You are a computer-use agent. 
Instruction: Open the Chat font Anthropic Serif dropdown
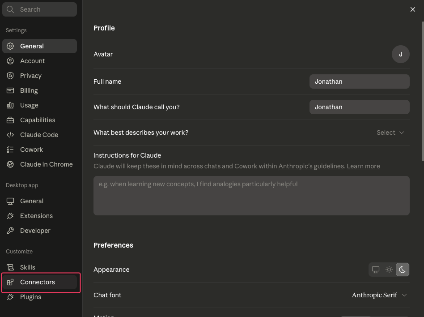[x=379, y=295]
